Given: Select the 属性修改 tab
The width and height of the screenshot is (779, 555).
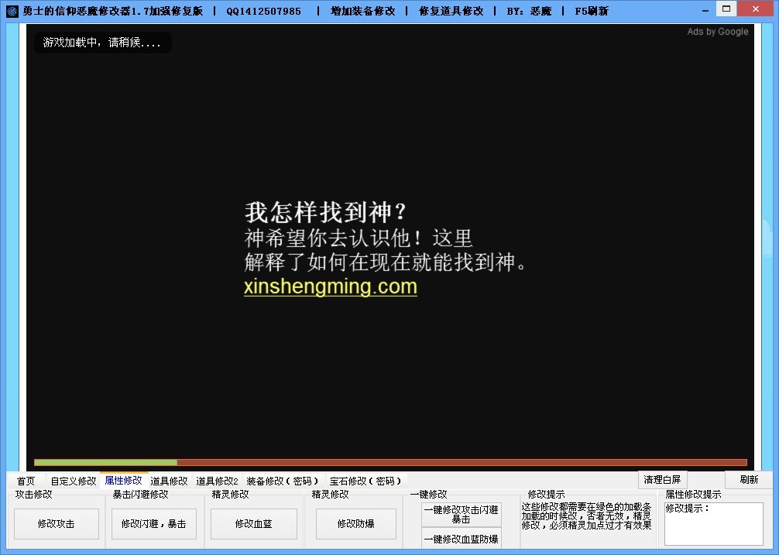Looking at the screenshot, I should coord(123,480).
